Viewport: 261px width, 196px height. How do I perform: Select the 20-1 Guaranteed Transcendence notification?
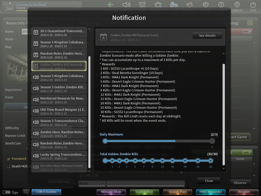59,32
